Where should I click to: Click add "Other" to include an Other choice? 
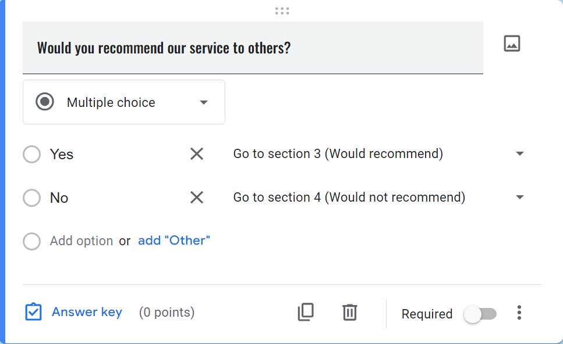coord(172,240)
